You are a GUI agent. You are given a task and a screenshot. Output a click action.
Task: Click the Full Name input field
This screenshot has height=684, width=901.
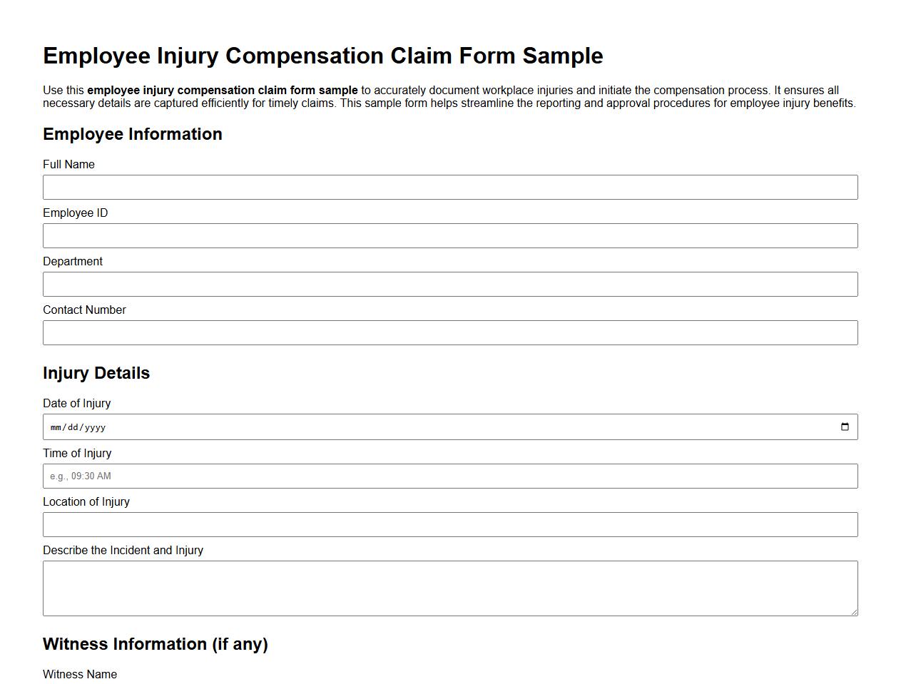point(450,187)
